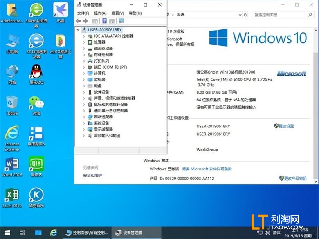Launch Baofeng Player 5 shortcut
The width and height of the screenshot is (319, 239).
(36, 136)
